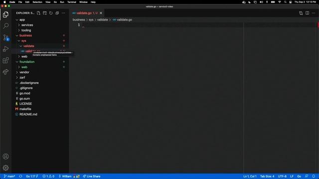The image size is (319, 179).
Task: Open the Live Share view icon
Action: point(5,72)
